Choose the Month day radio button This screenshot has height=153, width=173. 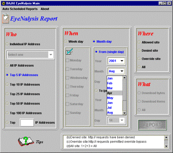pyautogui.click(x=94, y=42)
